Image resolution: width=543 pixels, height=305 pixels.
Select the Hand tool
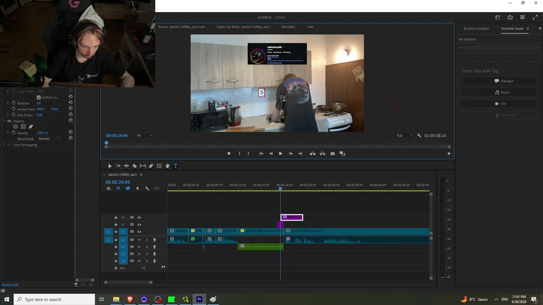click(168, 166)
